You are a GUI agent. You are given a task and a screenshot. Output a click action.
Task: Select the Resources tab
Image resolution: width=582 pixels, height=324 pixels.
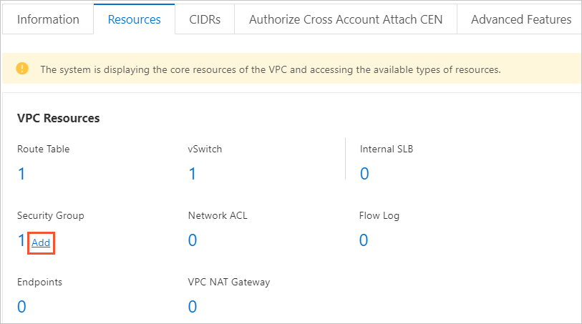pyautogui.click(x=134, y=19)
